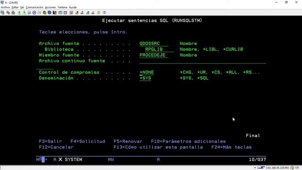Viewport: 302px width, 170px height.
Task: Click the teal envelope-shaped toolbar icon
Action: click(x=60, y=13)
